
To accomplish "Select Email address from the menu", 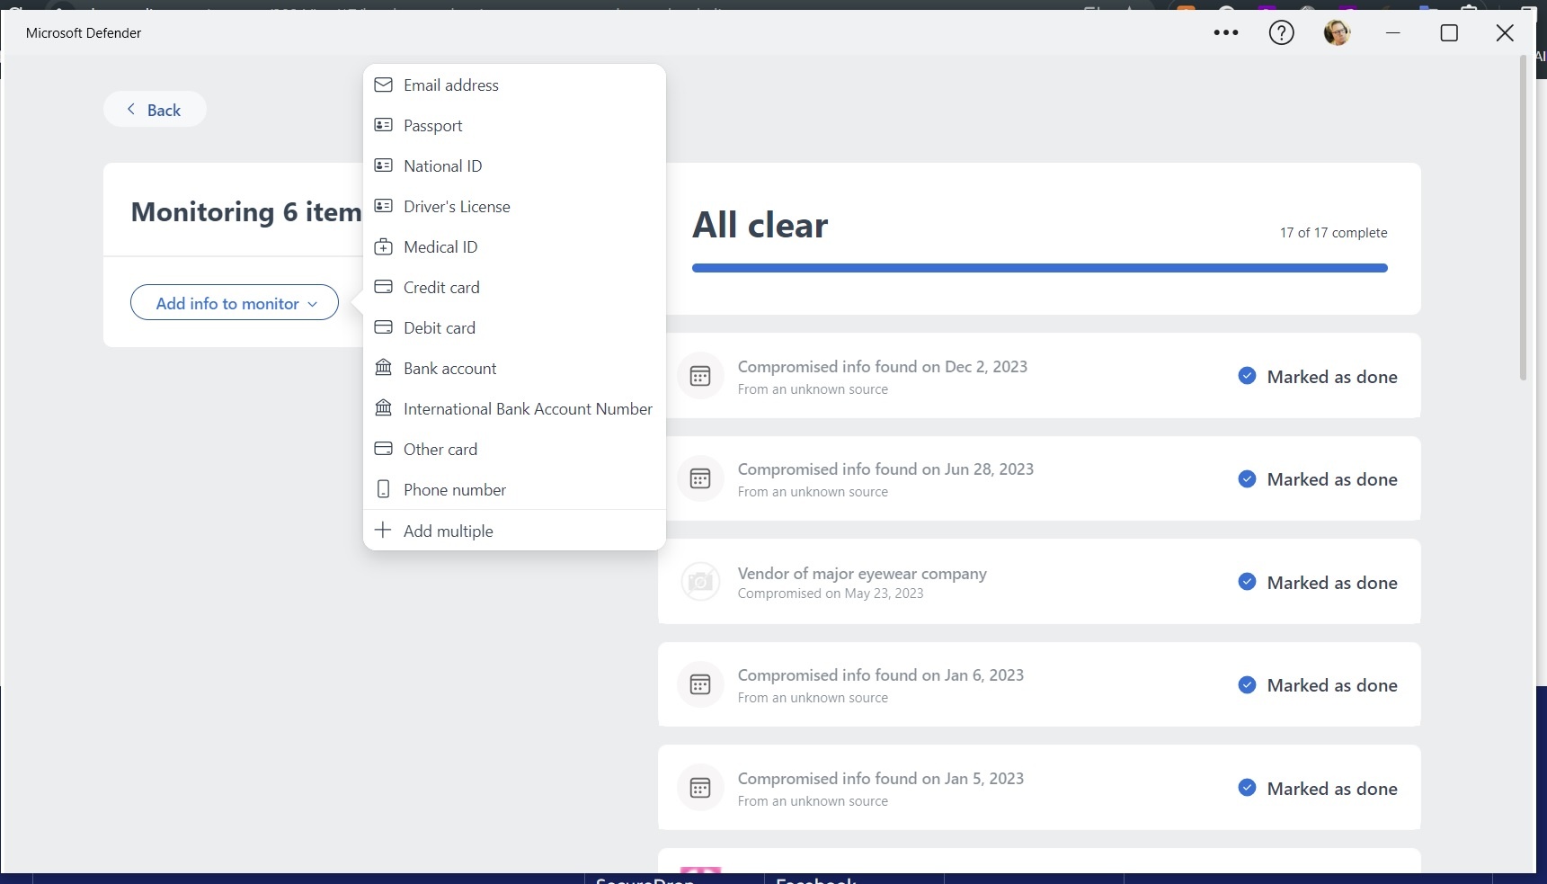I will point(514,85).
